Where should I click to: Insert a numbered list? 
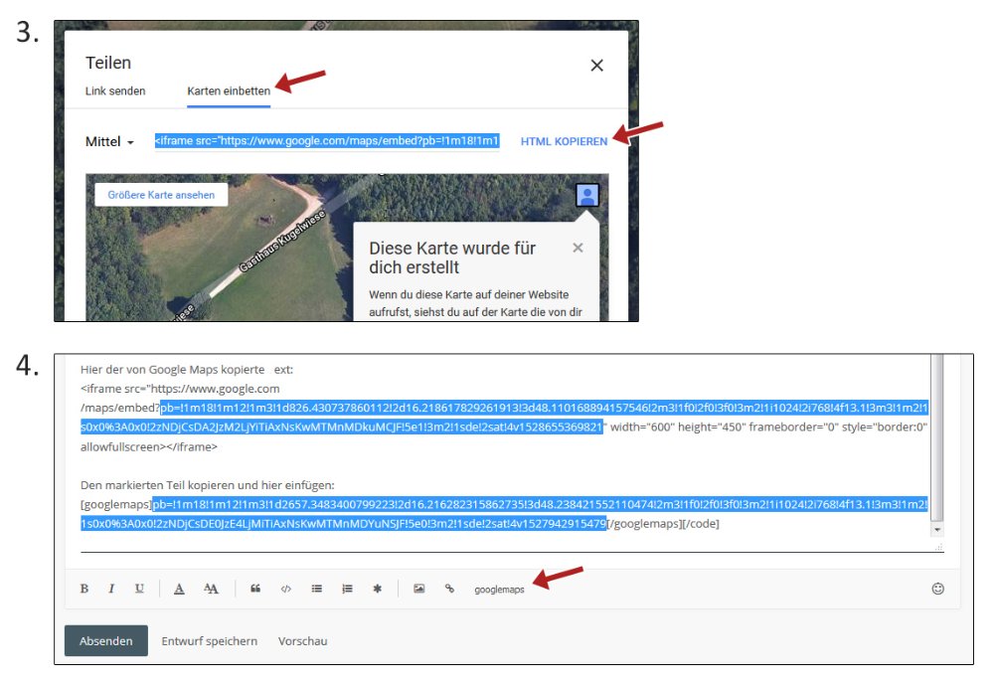pos(347,589)
